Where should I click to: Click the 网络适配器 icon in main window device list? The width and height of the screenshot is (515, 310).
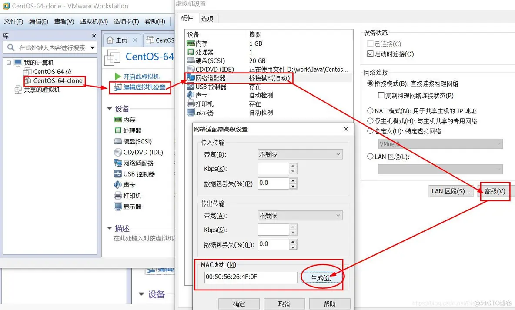click(x=118, y=163)
